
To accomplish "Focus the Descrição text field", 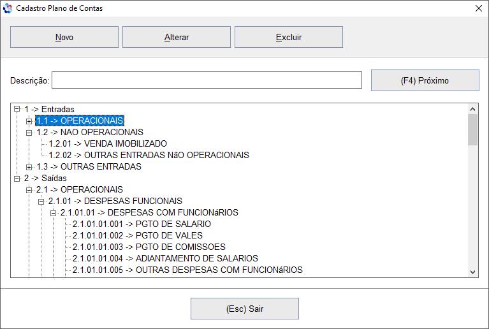I will click(x=207, y=80).
